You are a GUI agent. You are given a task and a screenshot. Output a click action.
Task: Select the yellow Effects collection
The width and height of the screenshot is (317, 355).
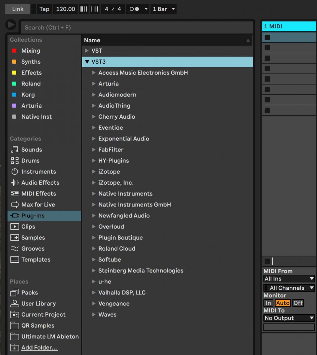click(x=44, y=72)
